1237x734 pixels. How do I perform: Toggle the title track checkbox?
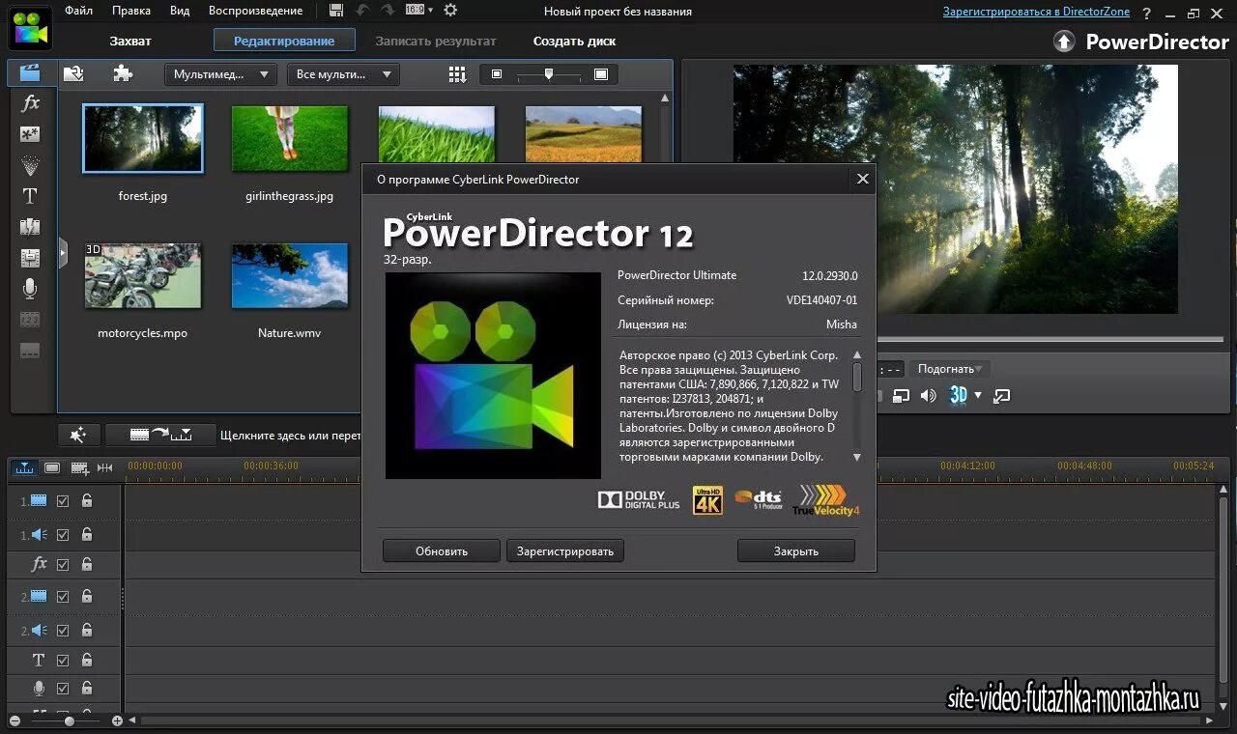click(63, 661)
